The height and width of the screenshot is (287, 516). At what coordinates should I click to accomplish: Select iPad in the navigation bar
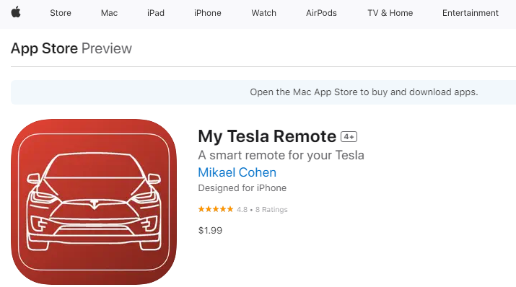click(x=156, y=13)
